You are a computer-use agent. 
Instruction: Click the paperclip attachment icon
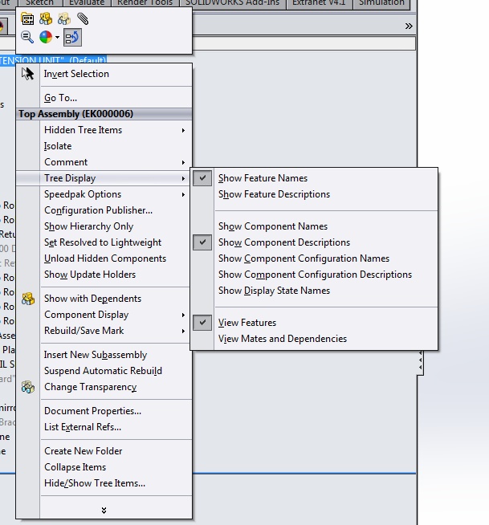click(x=83, y=19)
